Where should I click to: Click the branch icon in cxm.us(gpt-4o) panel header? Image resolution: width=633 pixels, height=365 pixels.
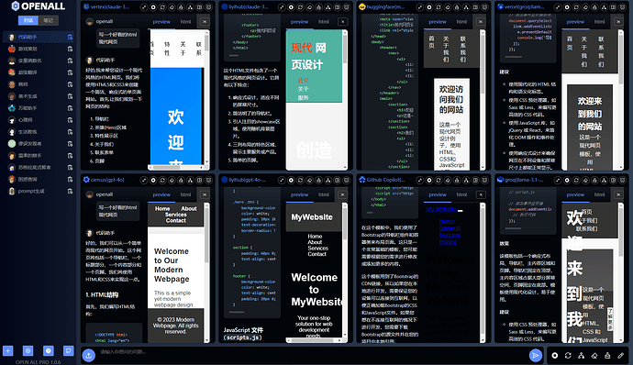[190, 180]
